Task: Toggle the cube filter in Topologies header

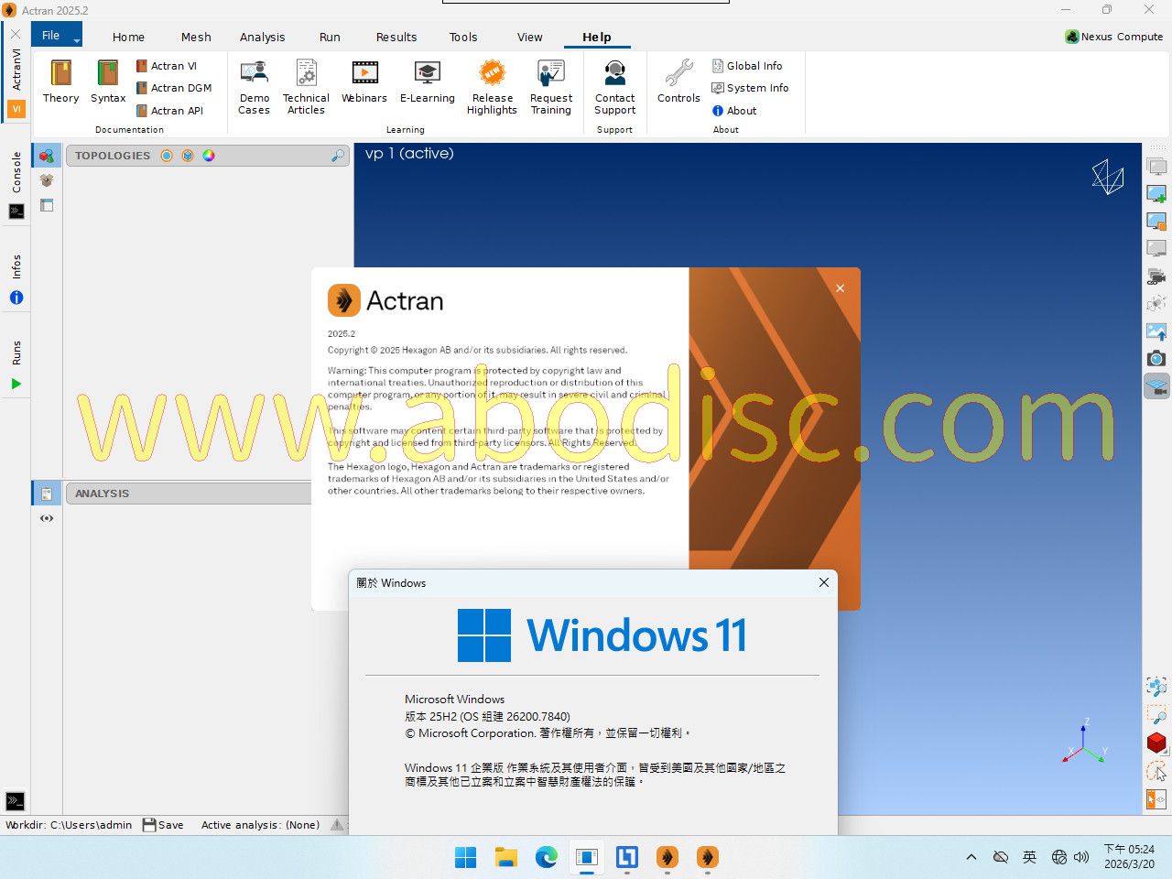Action: (x=188, y=156)
